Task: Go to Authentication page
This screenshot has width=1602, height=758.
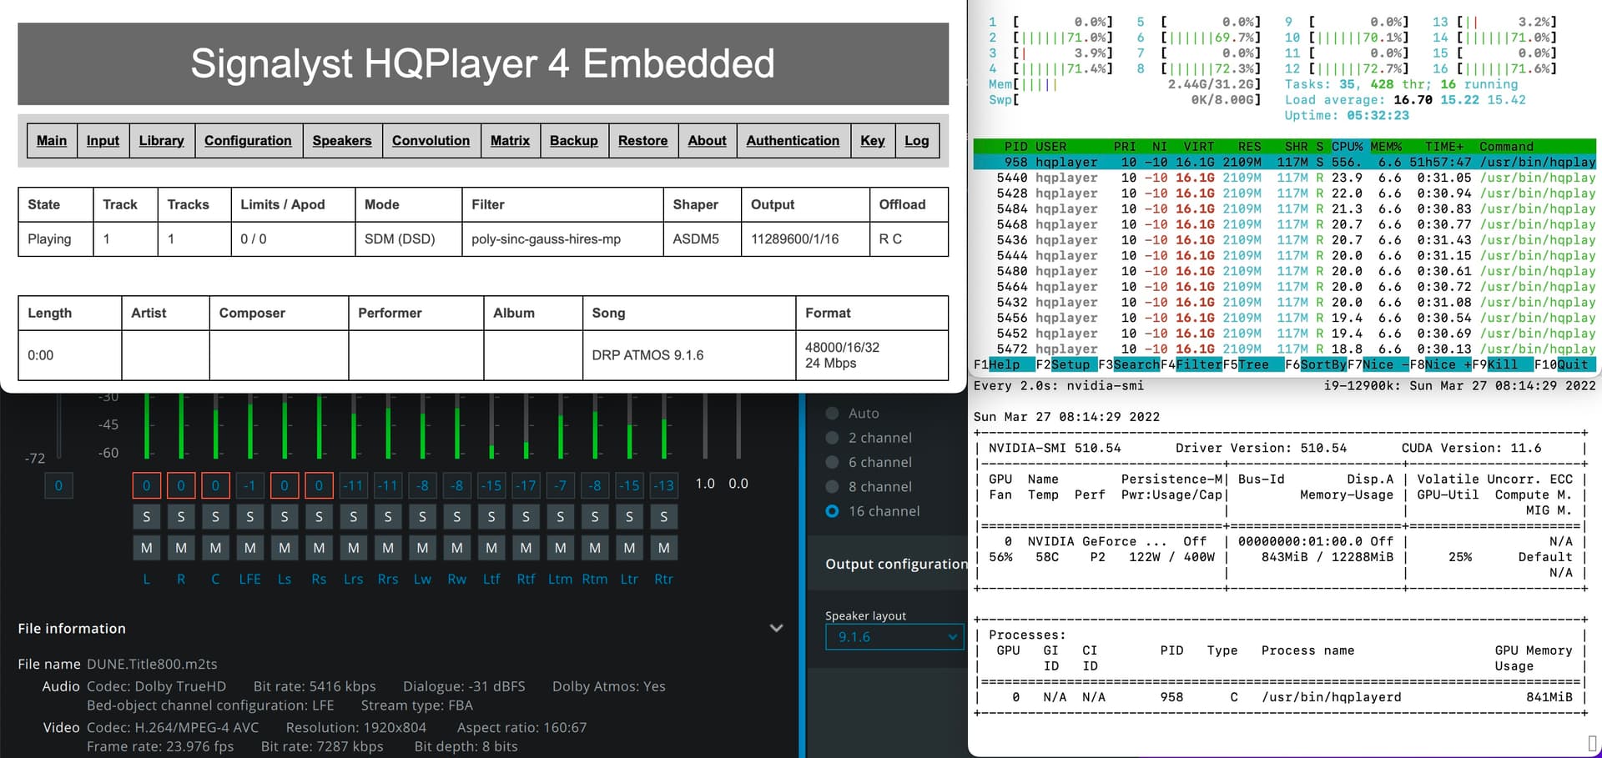Action: coord(793,141)
